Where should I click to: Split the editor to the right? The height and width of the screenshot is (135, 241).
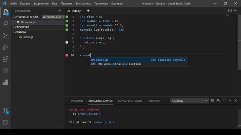point(230,10)
